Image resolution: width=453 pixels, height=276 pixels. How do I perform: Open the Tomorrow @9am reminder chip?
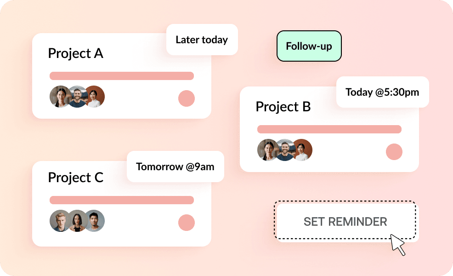[x=176, y=167]
